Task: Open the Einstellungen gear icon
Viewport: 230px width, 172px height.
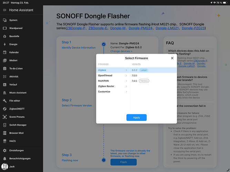Action: tap(5, 150)
